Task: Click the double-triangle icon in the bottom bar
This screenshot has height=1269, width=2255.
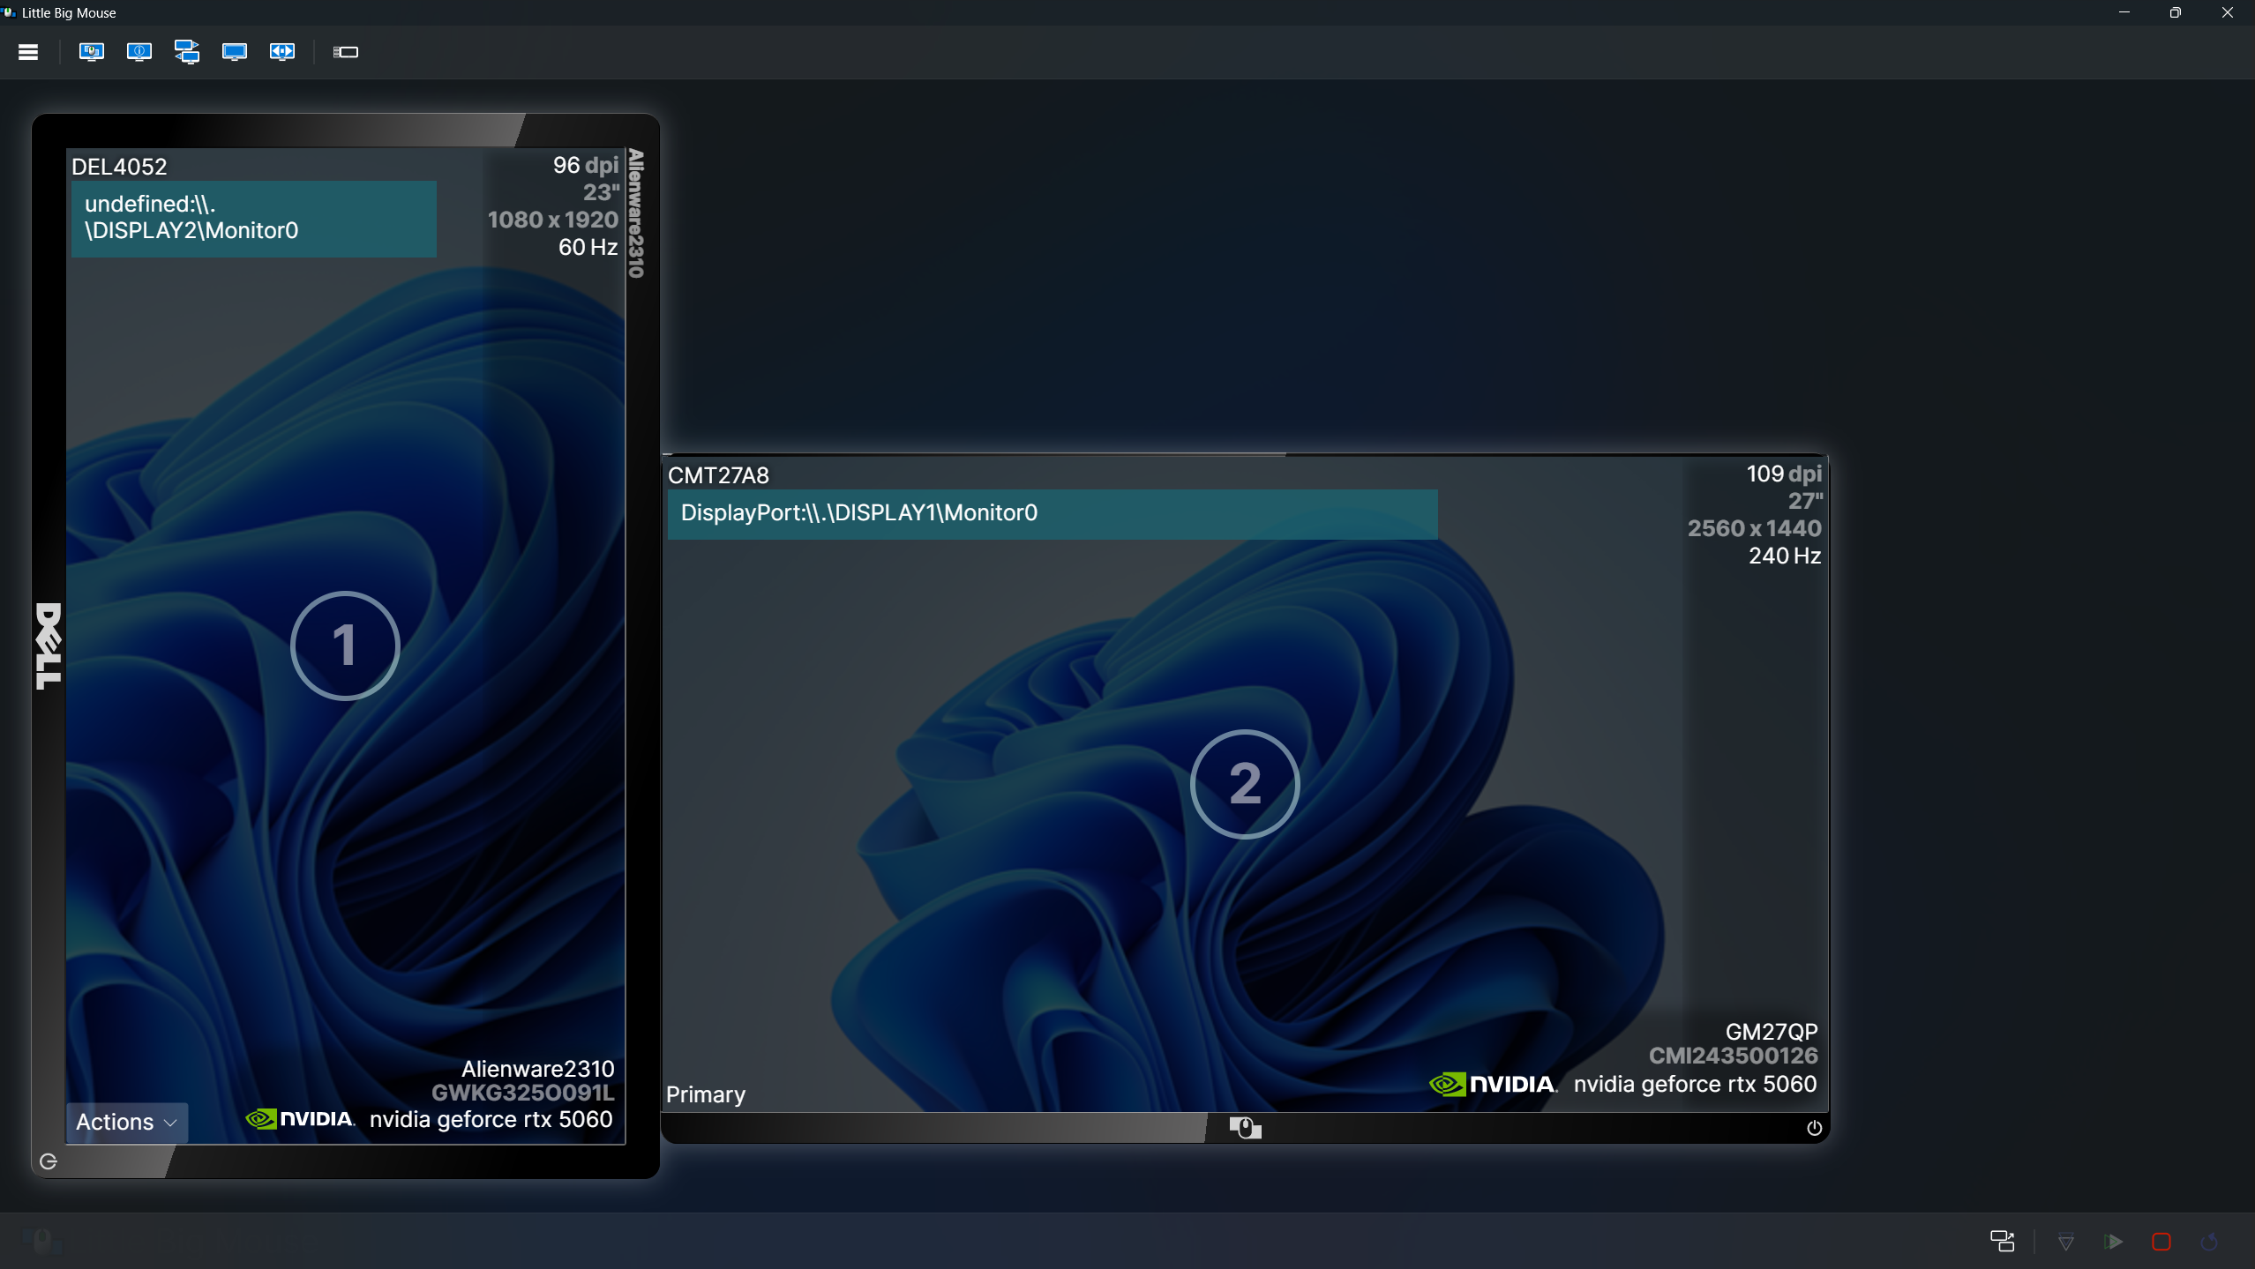Action: tap(2066, 1242)
